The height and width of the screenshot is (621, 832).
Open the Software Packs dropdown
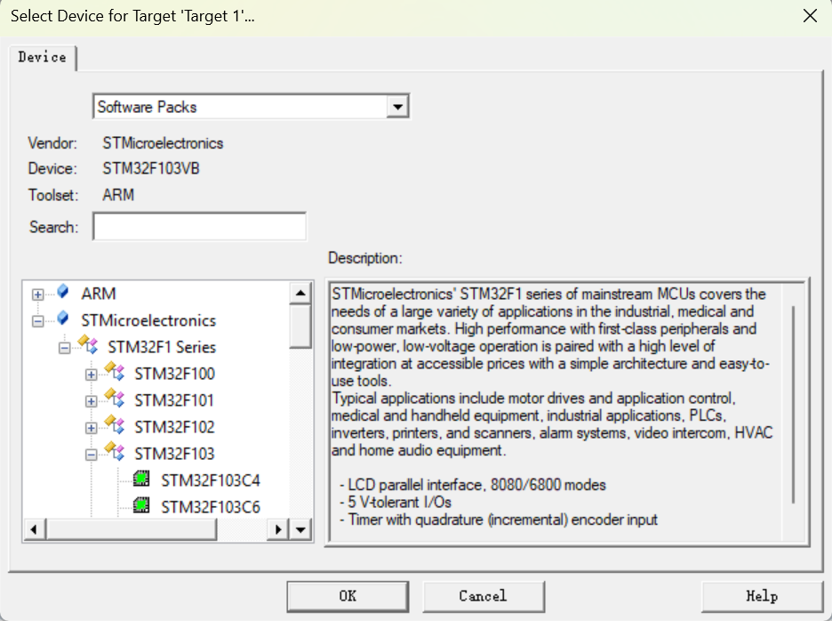pos(397,107)
